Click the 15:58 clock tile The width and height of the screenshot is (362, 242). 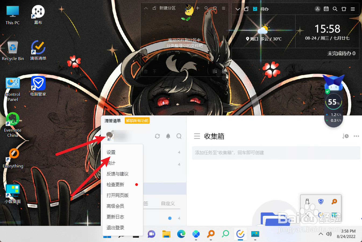click(x=327, y=31)
